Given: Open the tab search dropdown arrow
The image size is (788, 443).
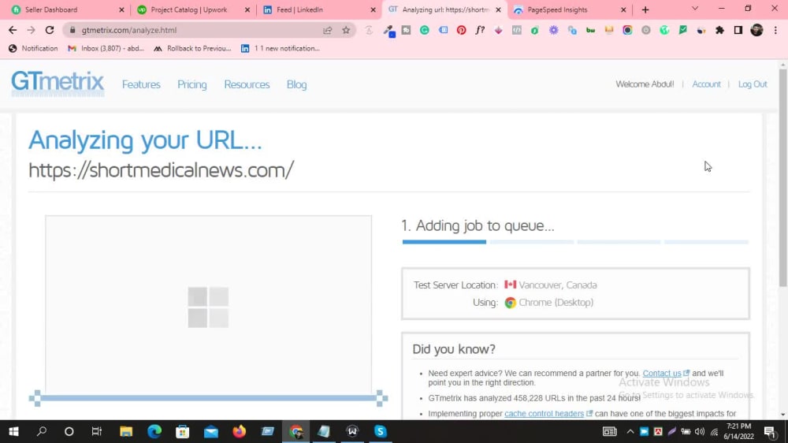Looking at the screenshot, I should (695, 9).
